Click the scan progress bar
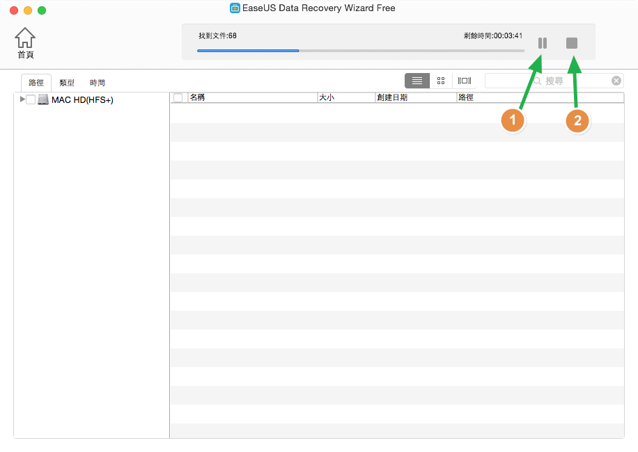Screen dimensions: 638x452 [x=360, y=51]
